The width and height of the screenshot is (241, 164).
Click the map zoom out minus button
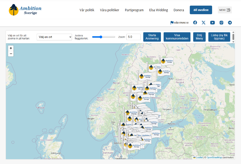(x=11, y=54)
